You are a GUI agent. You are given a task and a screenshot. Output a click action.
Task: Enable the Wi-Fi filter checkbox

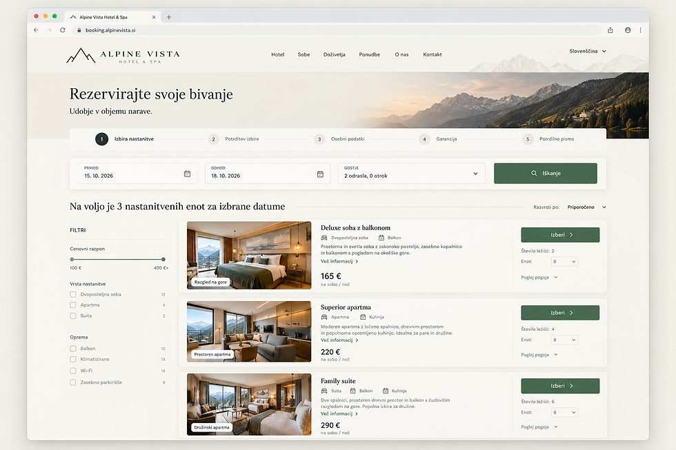73,371
